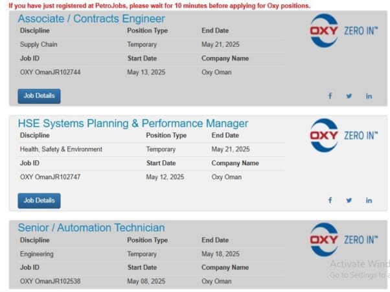Open Job Details for HSE Systems Planning & Performance Manager

pyautogui.click(x=39, y=201)
